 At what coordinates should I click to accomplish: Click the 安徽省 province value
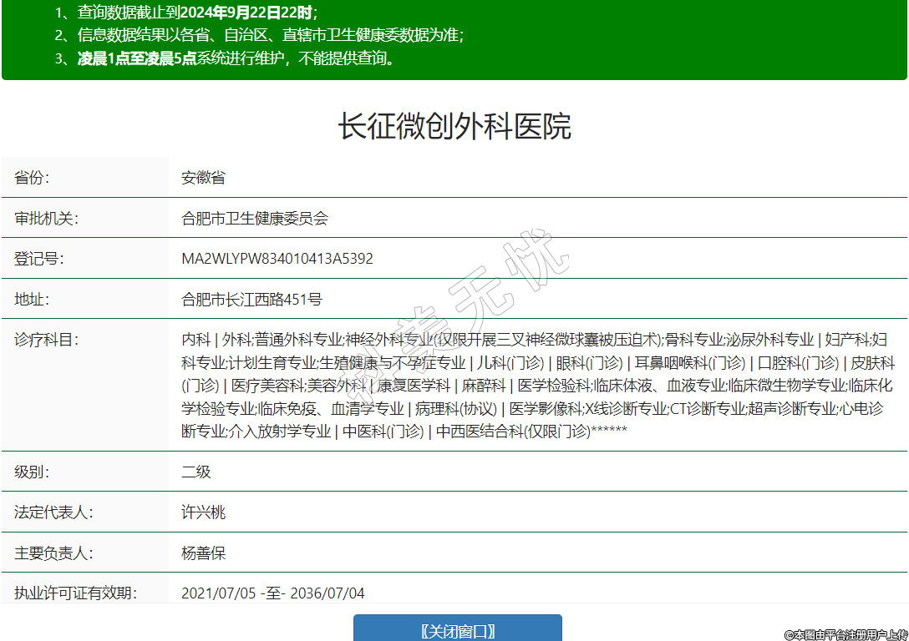[203, 178]
